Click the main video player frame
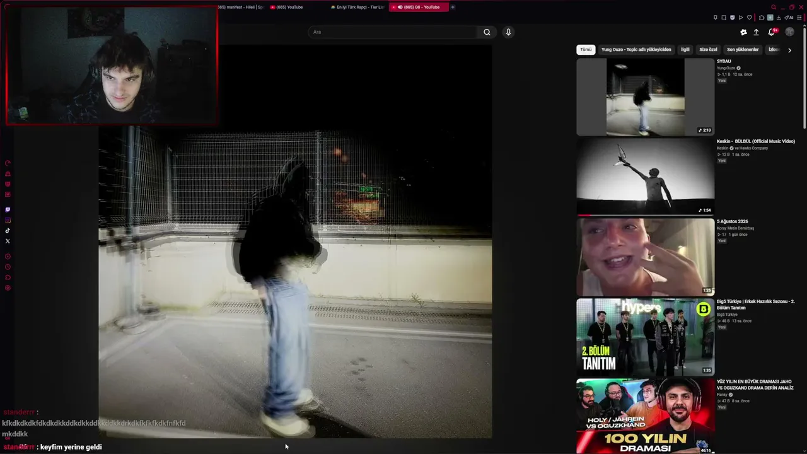The width and height of the screenshot is (807, 454). pyautogui.click(x=295, y=242)
